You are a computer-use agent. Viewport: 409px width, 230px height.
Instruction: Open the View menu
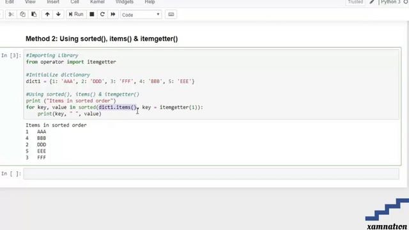click(x=30, y=2)
